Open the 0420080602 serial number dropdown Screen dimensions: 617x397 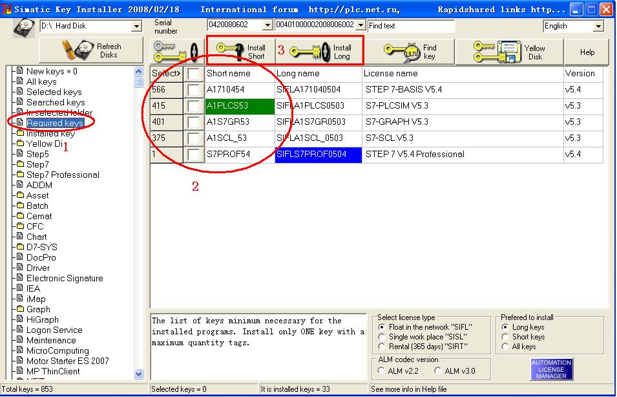268,25
